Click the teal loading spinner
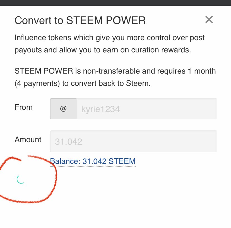The height and width of the screenshot is (228, 231). 21,180
